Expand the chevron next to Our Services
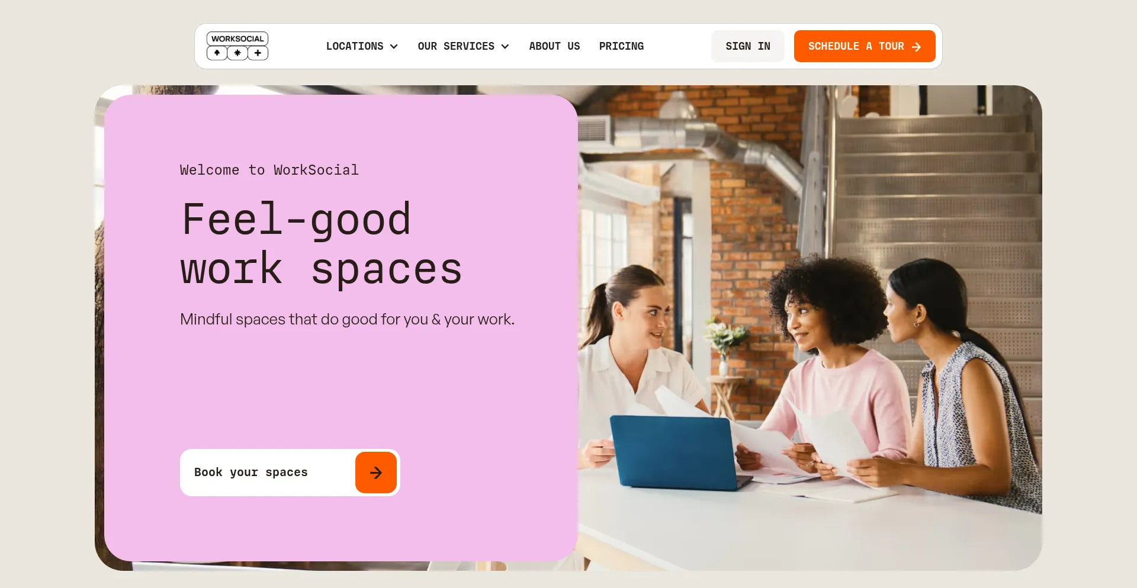 (505, 47)
